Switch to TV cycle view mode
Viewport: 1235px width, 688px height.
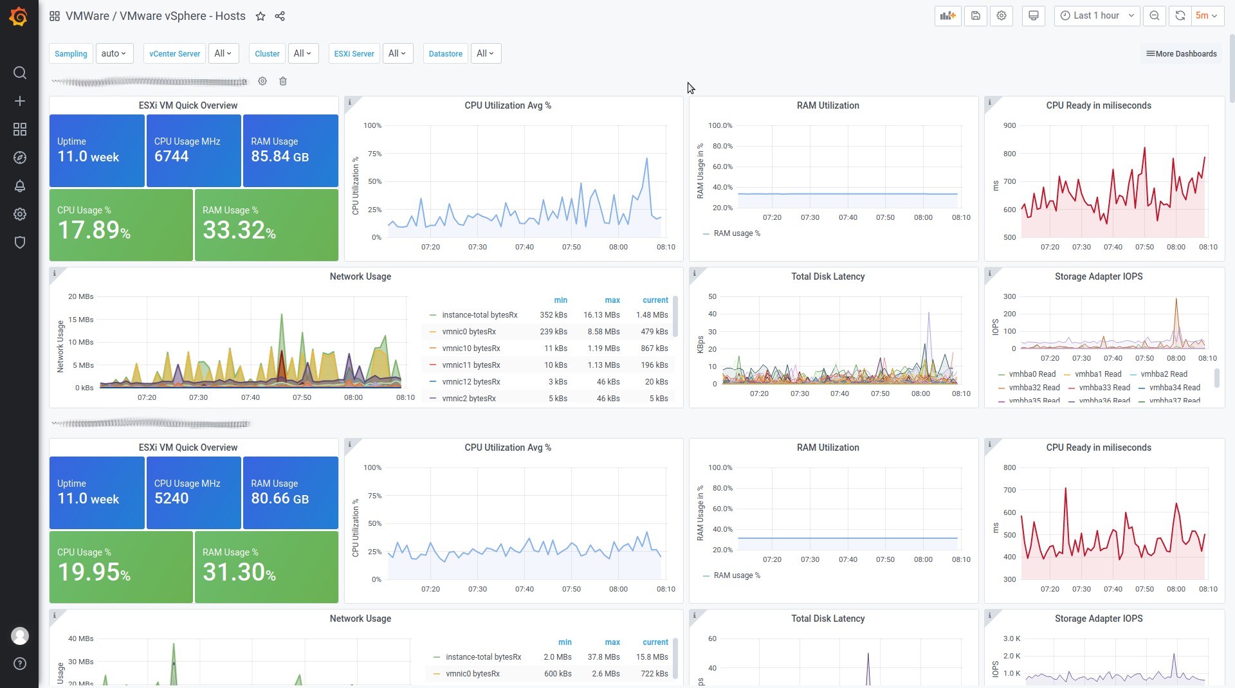pos(1034,16)
